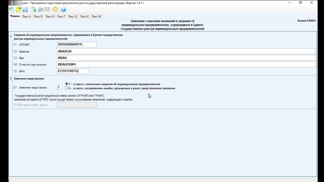Click the ИНН input field
324x182 pixels.
(72, 71)
